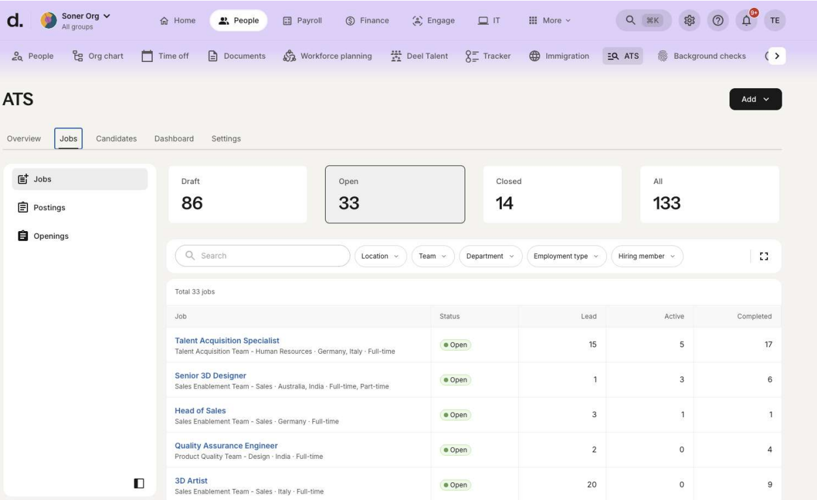Filter by Open jobs card
817x500 pixels.
[395, 195]
